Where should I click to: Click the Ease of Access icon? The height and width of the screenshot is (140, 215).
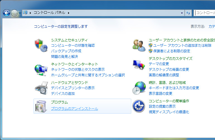tap(138, 106)
